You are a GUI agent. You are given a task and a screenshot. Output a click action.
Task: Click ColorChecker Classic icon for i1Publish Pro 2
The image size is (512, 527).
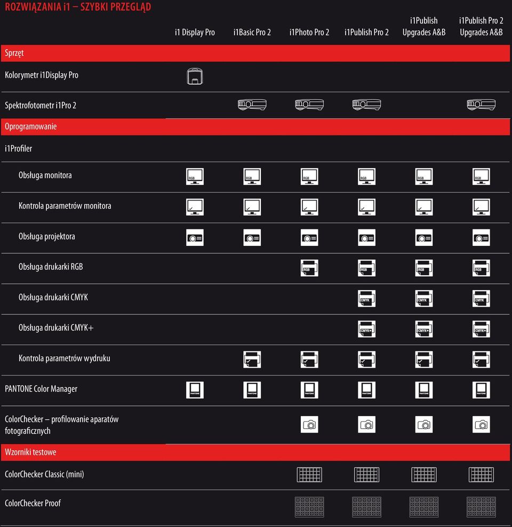click(366, 475)
